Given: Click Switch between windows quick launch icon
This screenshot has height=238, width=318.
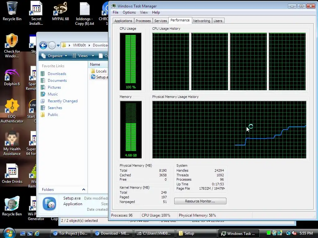Looking at the screenshot, I should pyautogui.click(x=30, y=233).
